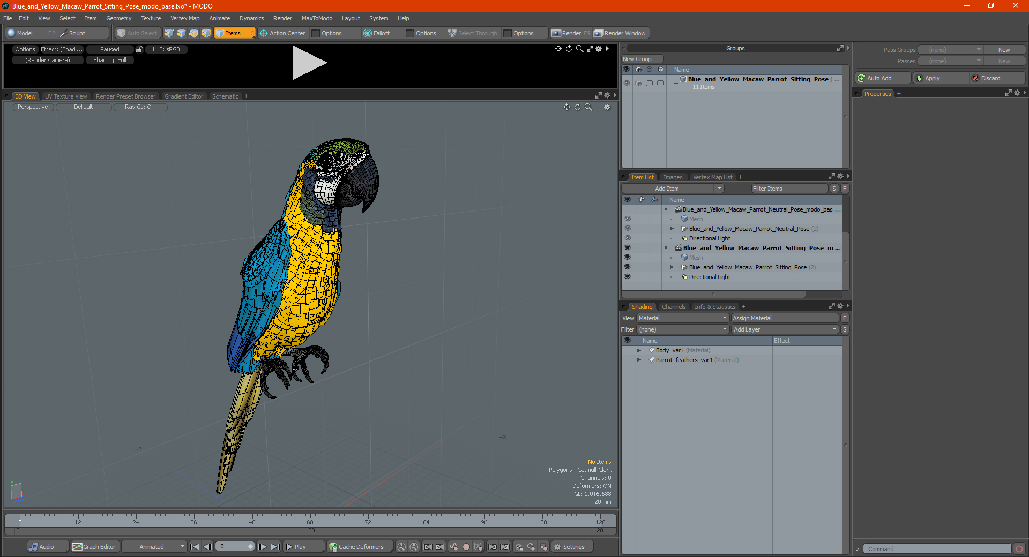Screen dimensions: 1029x557
Task: Toggle visibility of Blue_and_Yellow_Macaw_Parrot_Sitting_Pose item
Action: [628, 267]
